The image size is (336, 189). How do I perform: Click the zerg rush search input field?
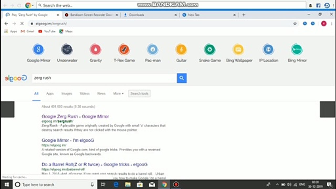click(x=104, y=78)
